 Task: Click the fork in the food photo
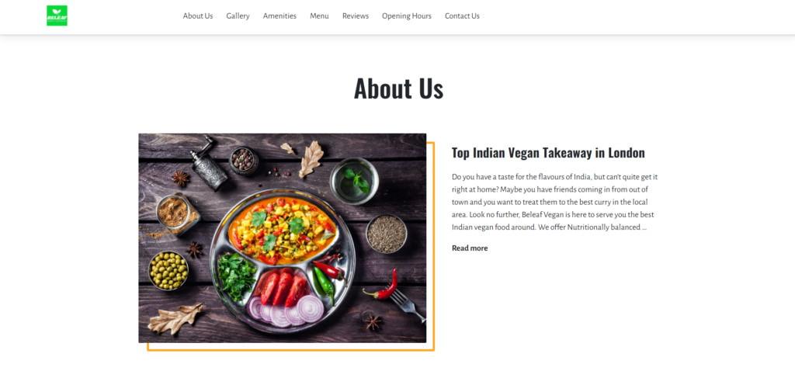[408, 305]
